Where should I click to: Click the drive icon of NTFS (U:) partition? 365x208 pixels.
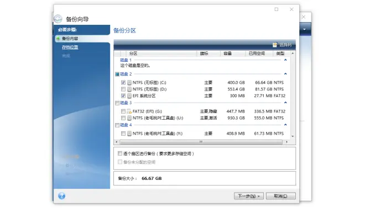coord(129,118)
